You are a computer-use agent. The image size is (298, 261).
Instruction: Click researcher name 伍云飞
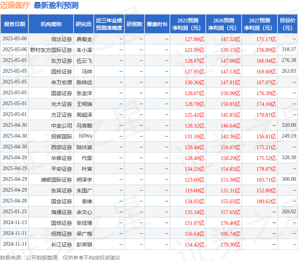point(84,61)
